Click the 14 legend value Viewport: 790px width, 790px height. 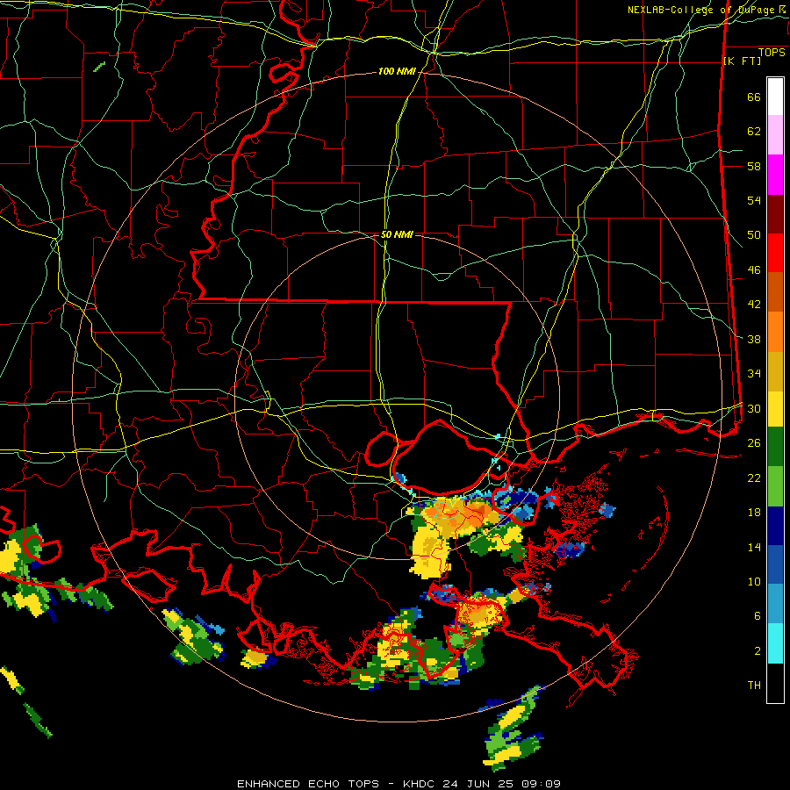pyautogui.click(x=754, y=547)
